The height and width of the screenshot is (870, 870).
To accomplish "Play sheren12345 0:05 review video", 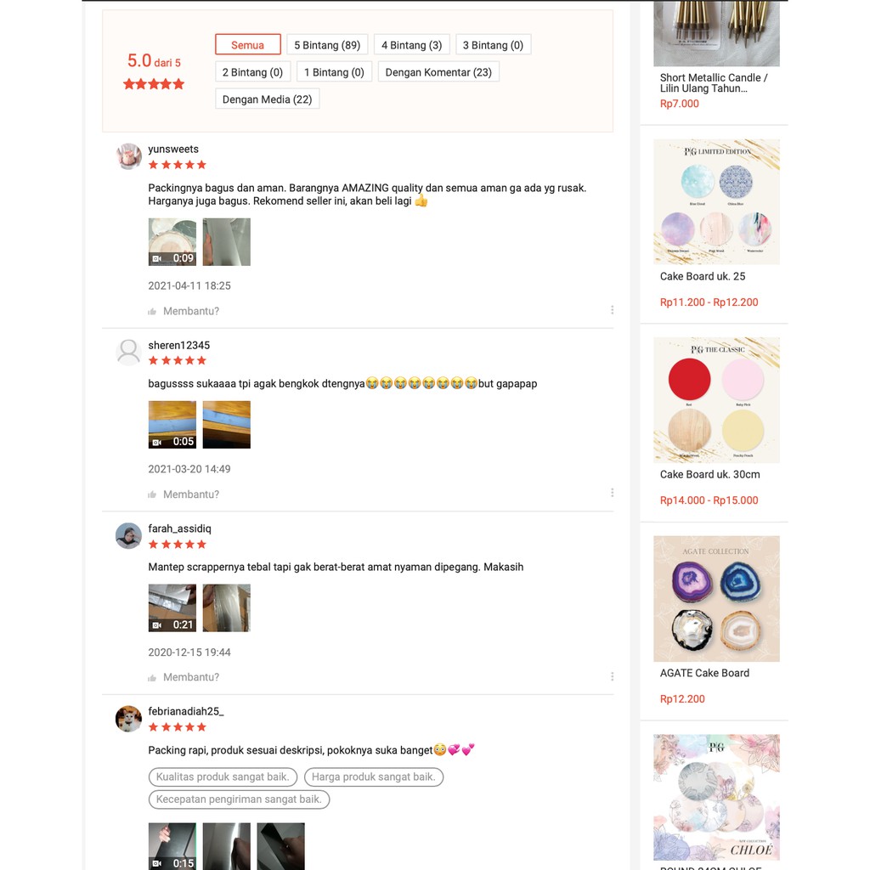I will tap(172, 425).
